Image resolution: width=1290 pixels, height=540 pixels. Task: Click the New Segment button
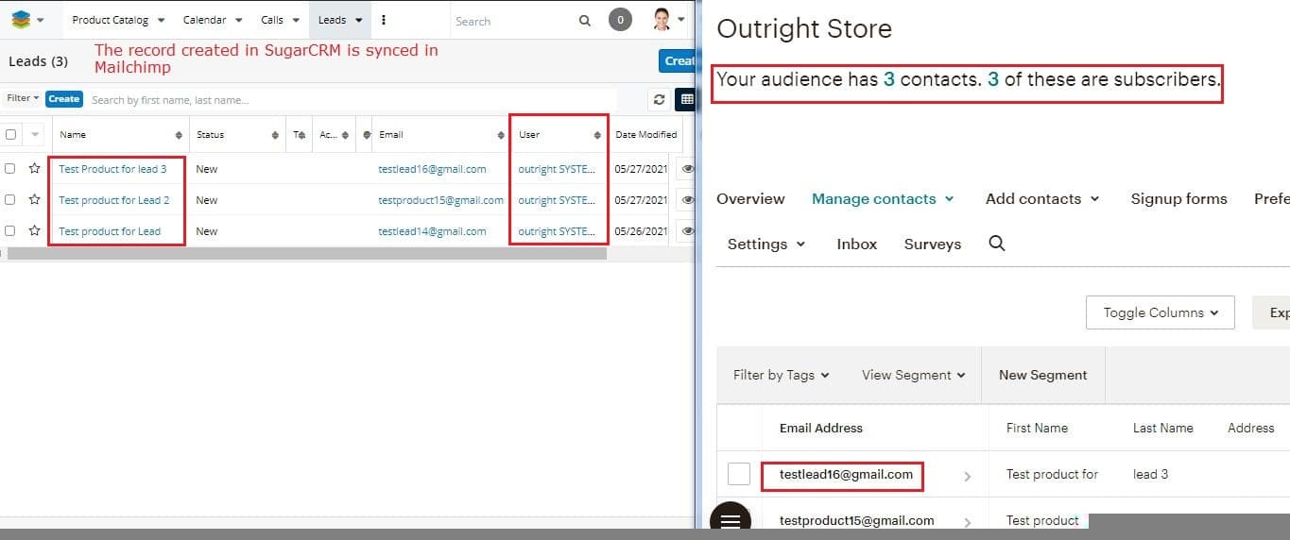click(1042, 375)
